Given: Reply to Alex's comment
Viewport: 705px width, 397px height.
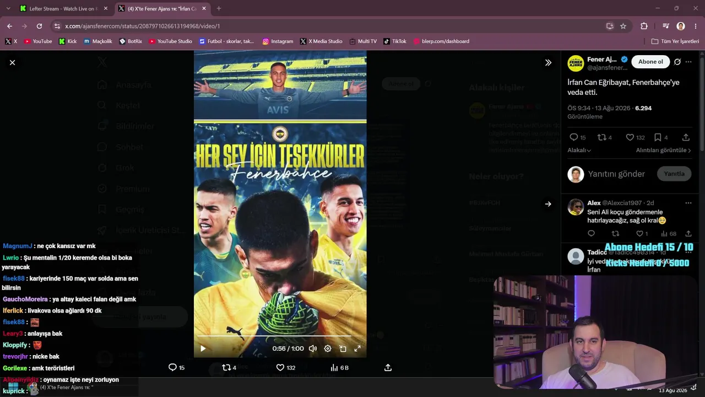Looking at the screenshot, I should point(591,234).
